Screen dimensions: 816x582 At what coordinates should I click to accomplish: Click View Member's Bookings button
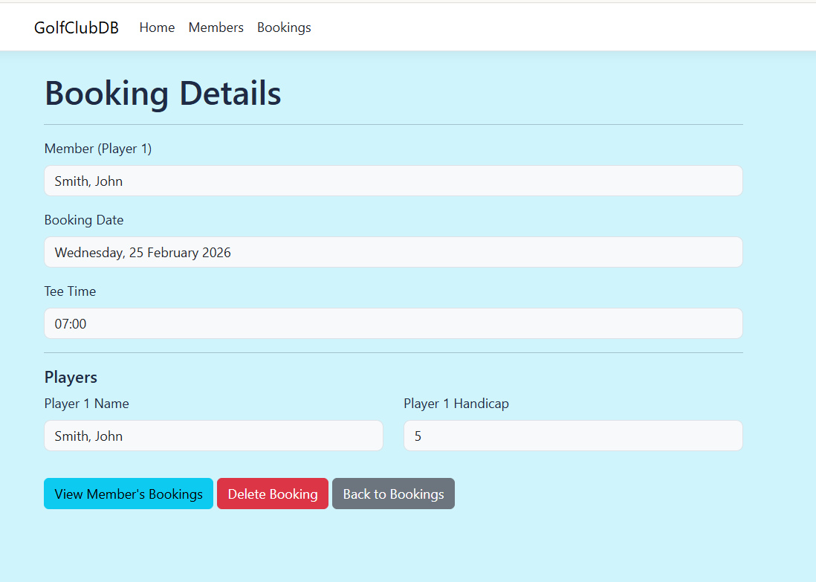click(x=129, y=494)
